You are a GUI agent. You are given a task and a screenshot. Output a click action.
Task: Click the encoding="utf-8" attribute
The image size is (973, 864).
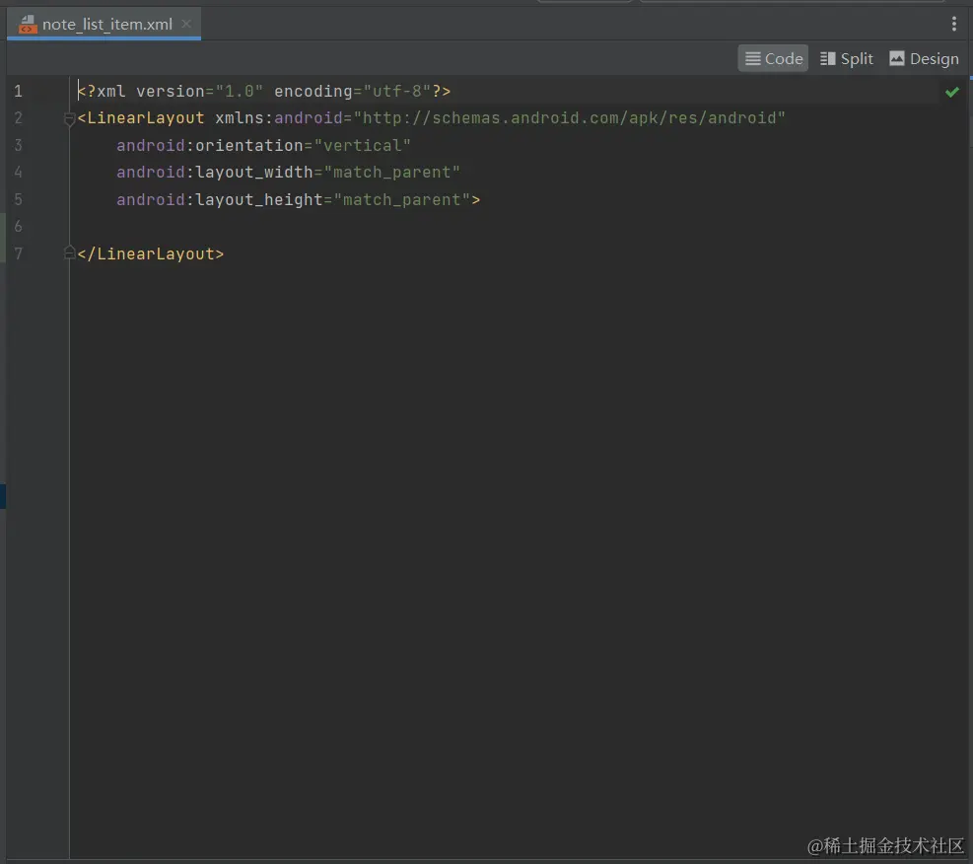[x=353, y=92]
